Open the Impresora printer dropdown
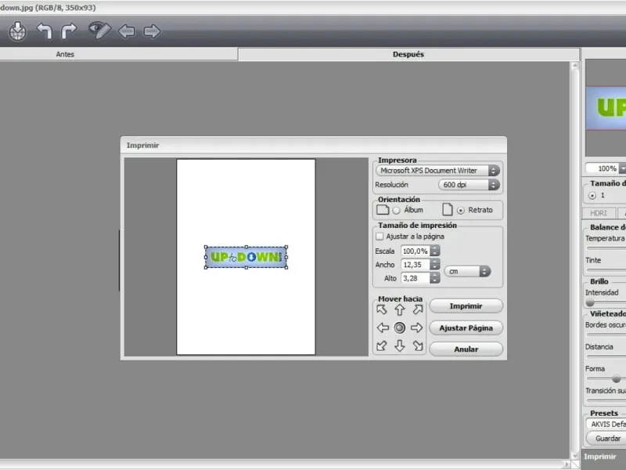The width and height of the screenshot is (626, 470). coord(437,171)
